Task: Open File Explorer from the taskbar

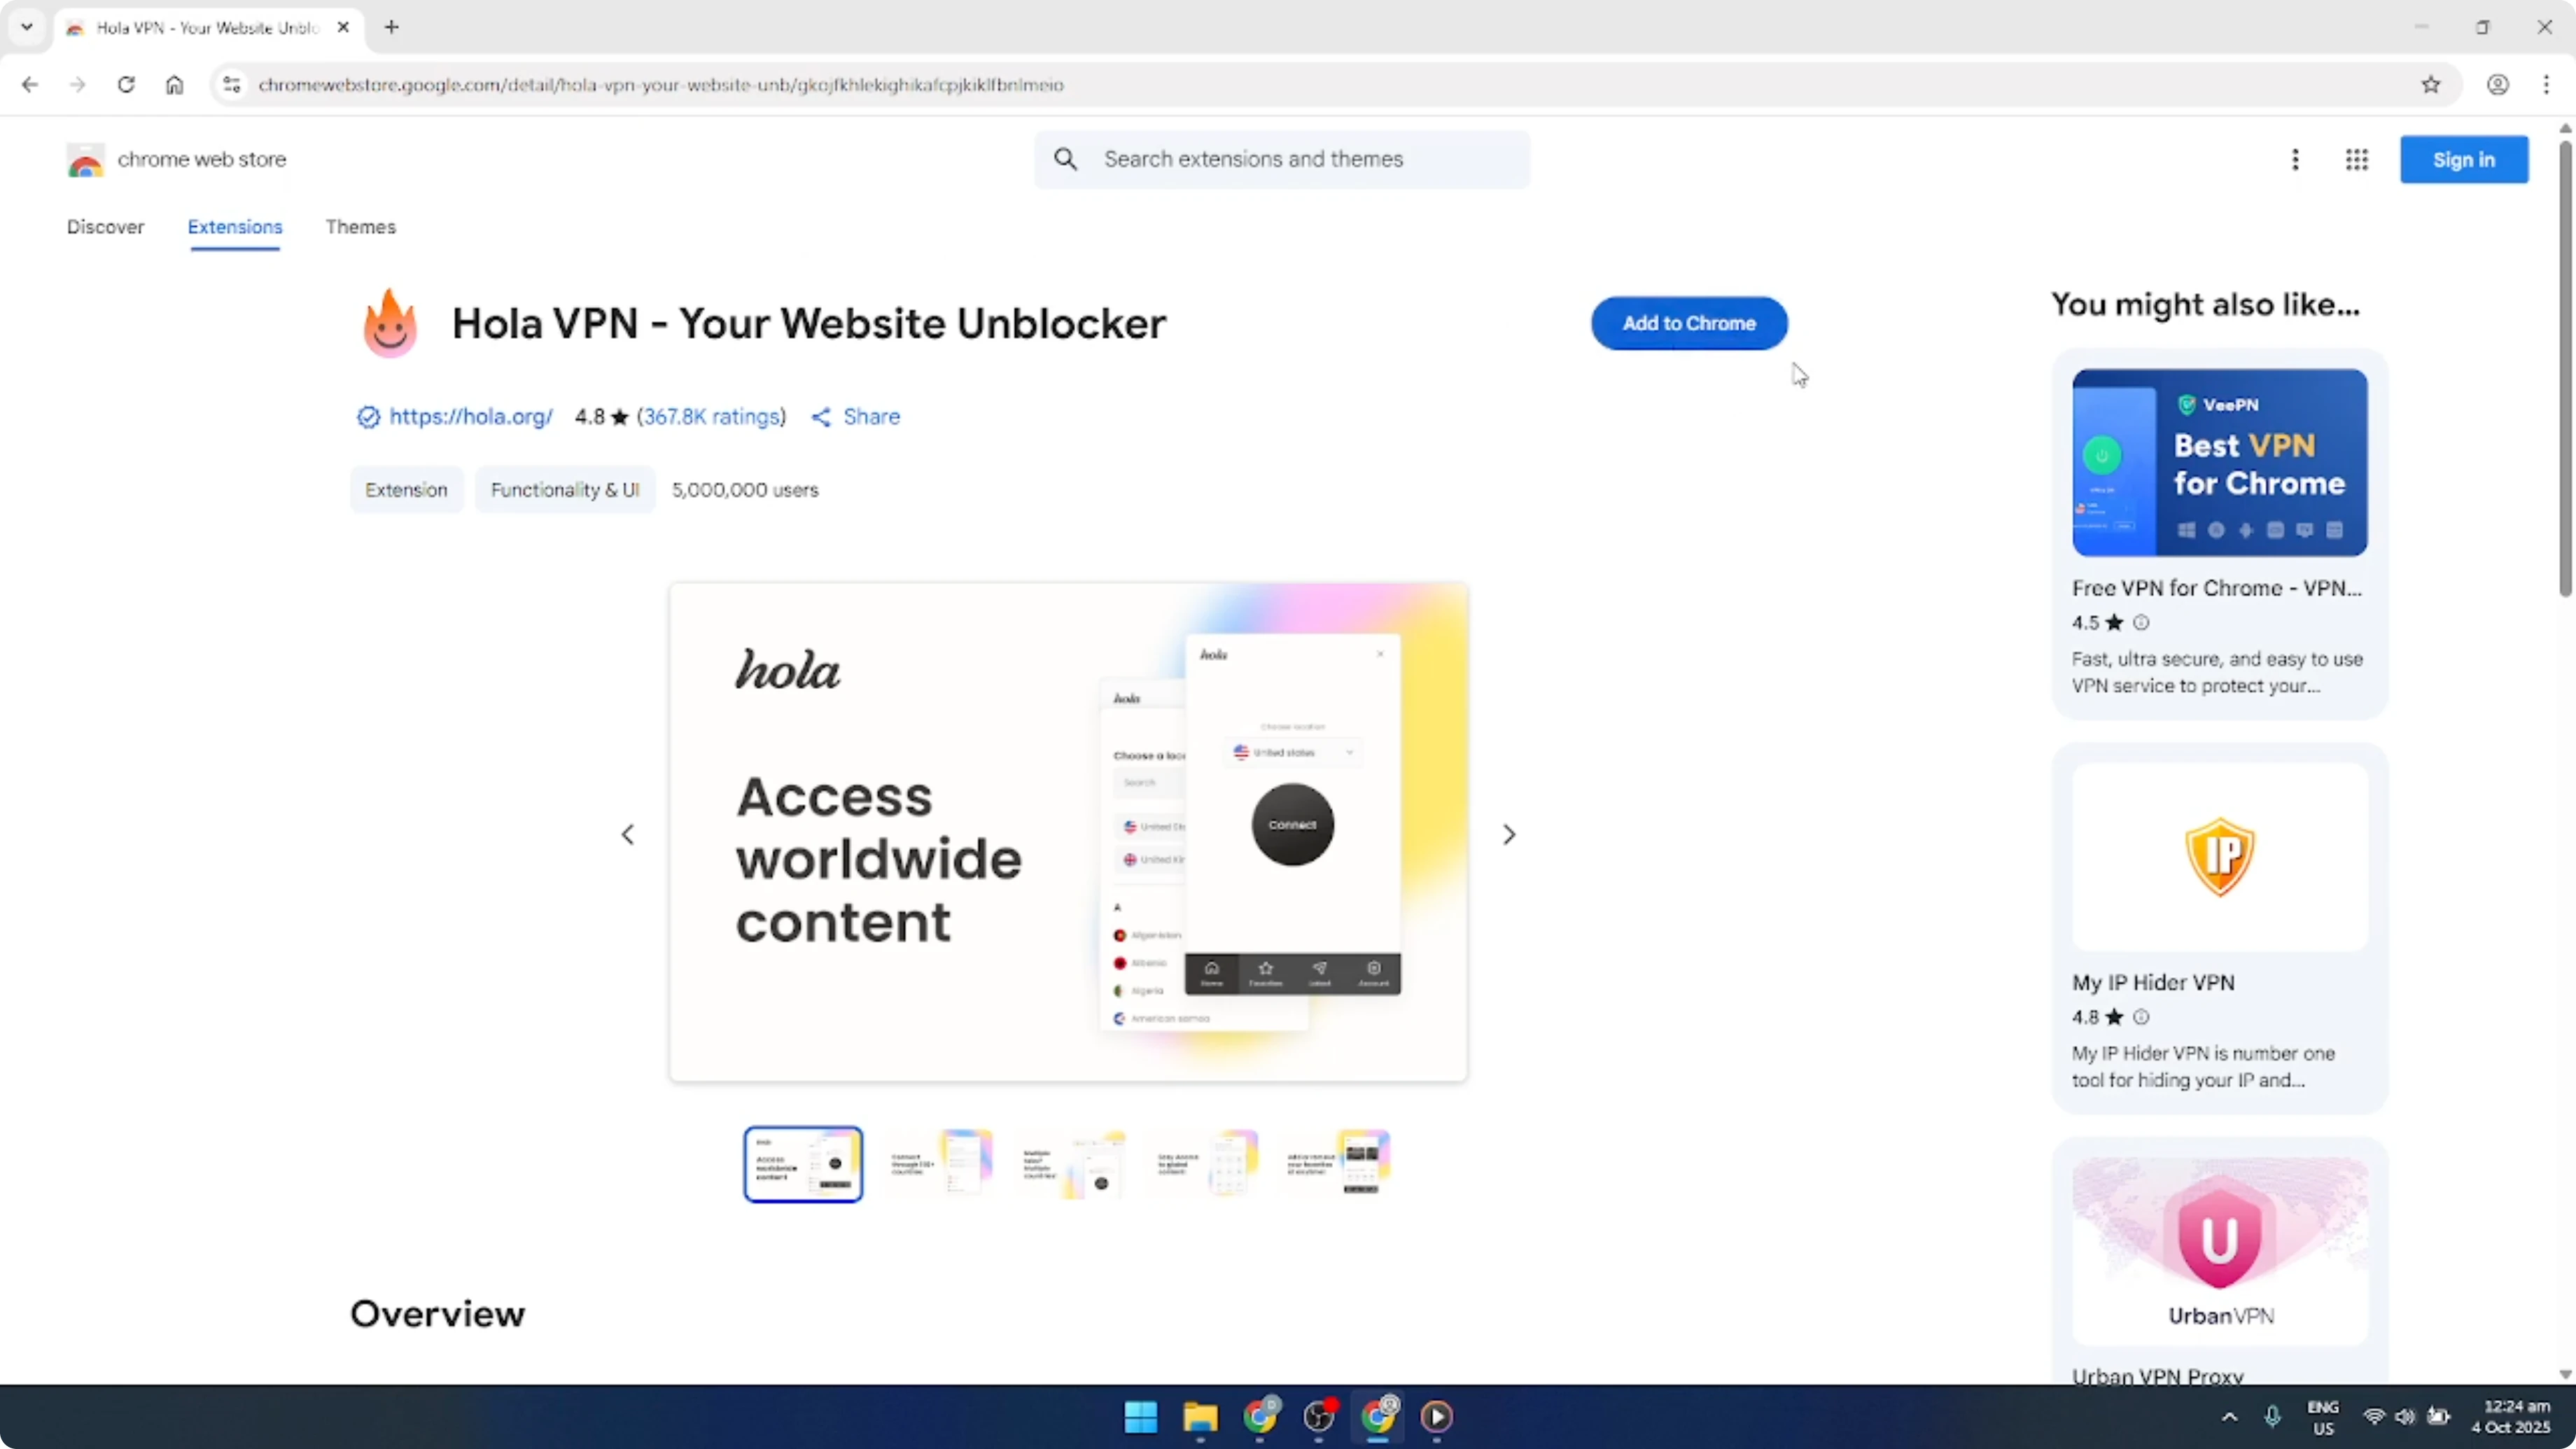Action: (x=1200, y=1416)
